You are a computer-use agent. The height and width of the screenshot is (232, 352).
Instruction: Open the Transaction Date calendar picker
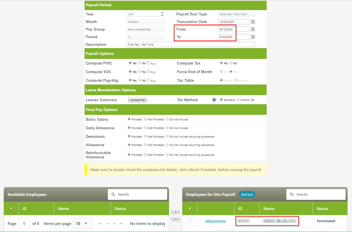click(x=253, y=22)
